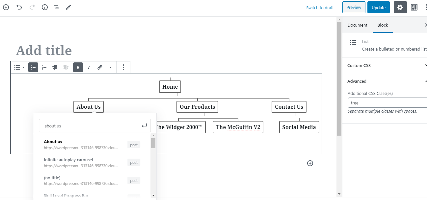Open the block more options menu
The height and width of the screenshot is (200, 427).
tap(123, 67)
